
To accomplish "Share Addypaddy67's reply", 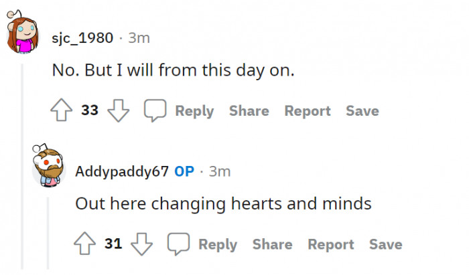I will point(272,244).
